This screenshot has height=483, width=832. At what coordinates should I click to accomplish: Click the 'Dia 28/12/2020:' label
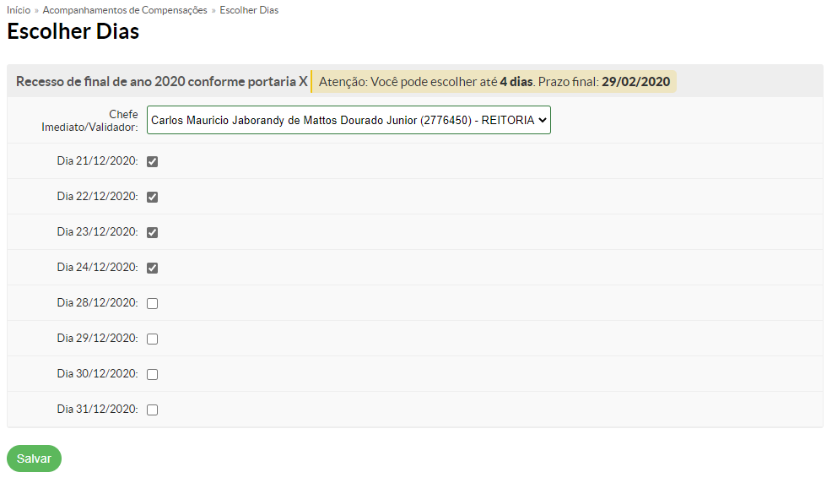(98, 302)
